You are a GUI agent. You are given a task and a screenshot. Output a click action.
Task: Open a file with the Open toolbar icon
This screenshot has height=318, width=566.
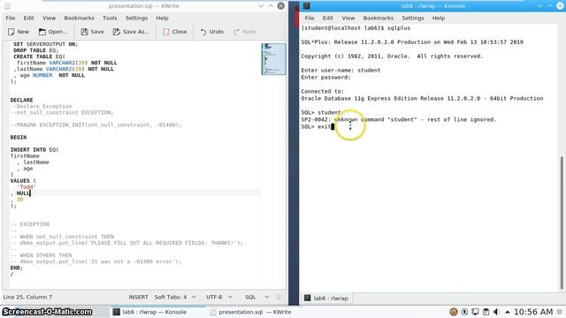pos(42,32)
